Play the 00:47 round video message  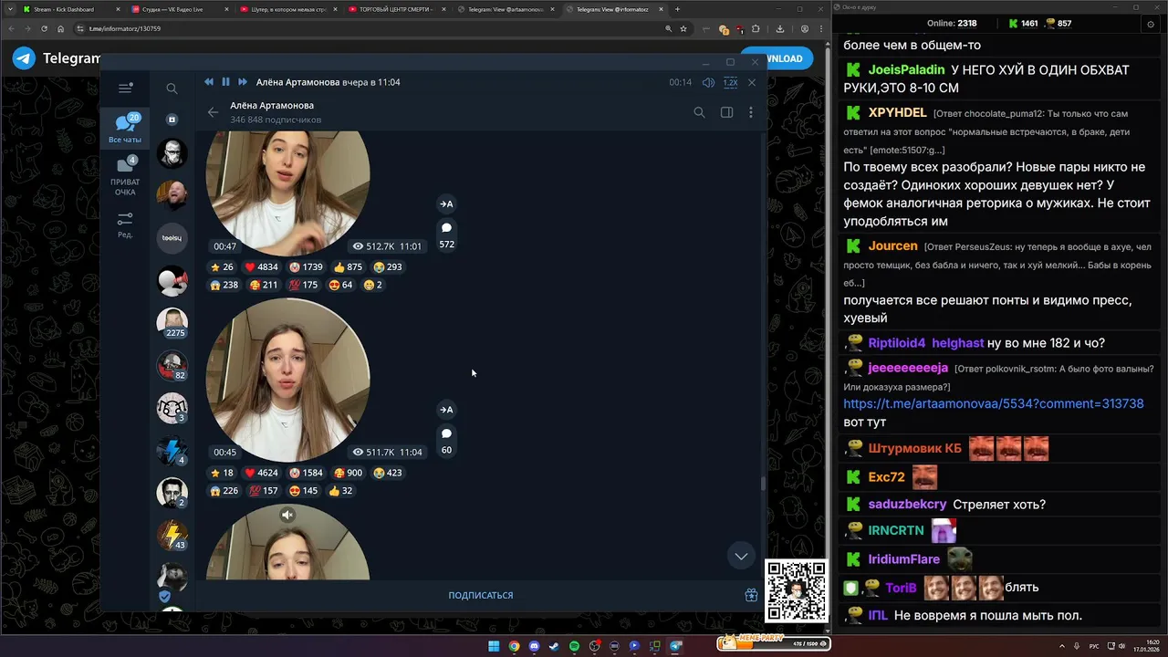tap(287, 192)
